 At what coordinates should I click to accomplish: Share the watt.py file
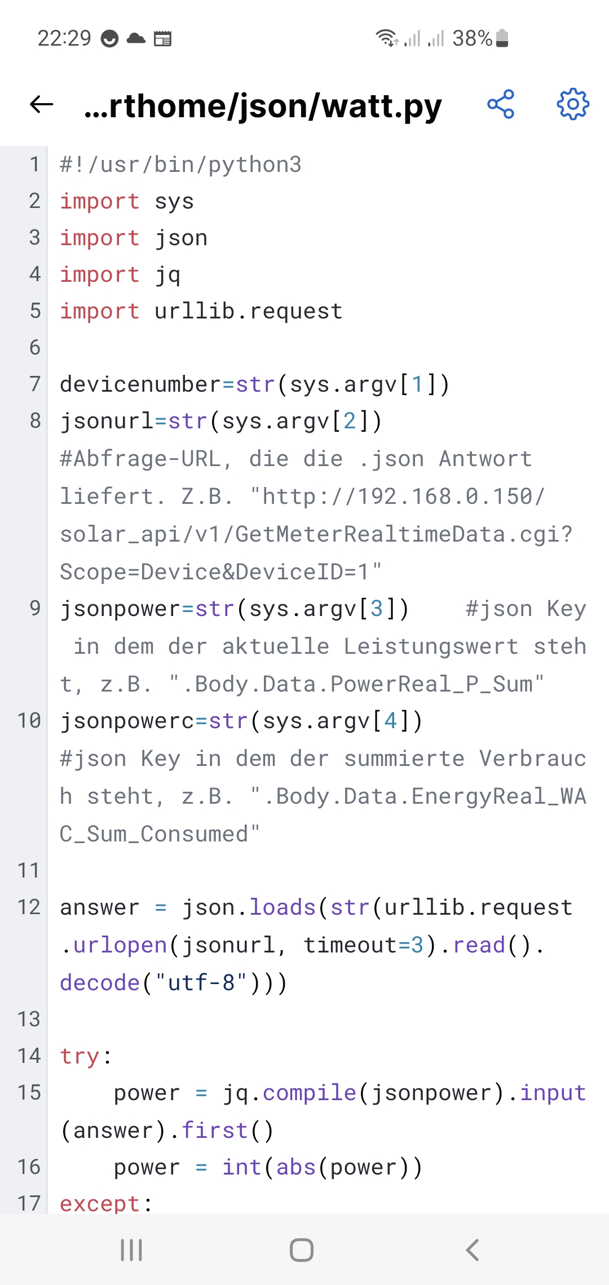tap(501, 104)
